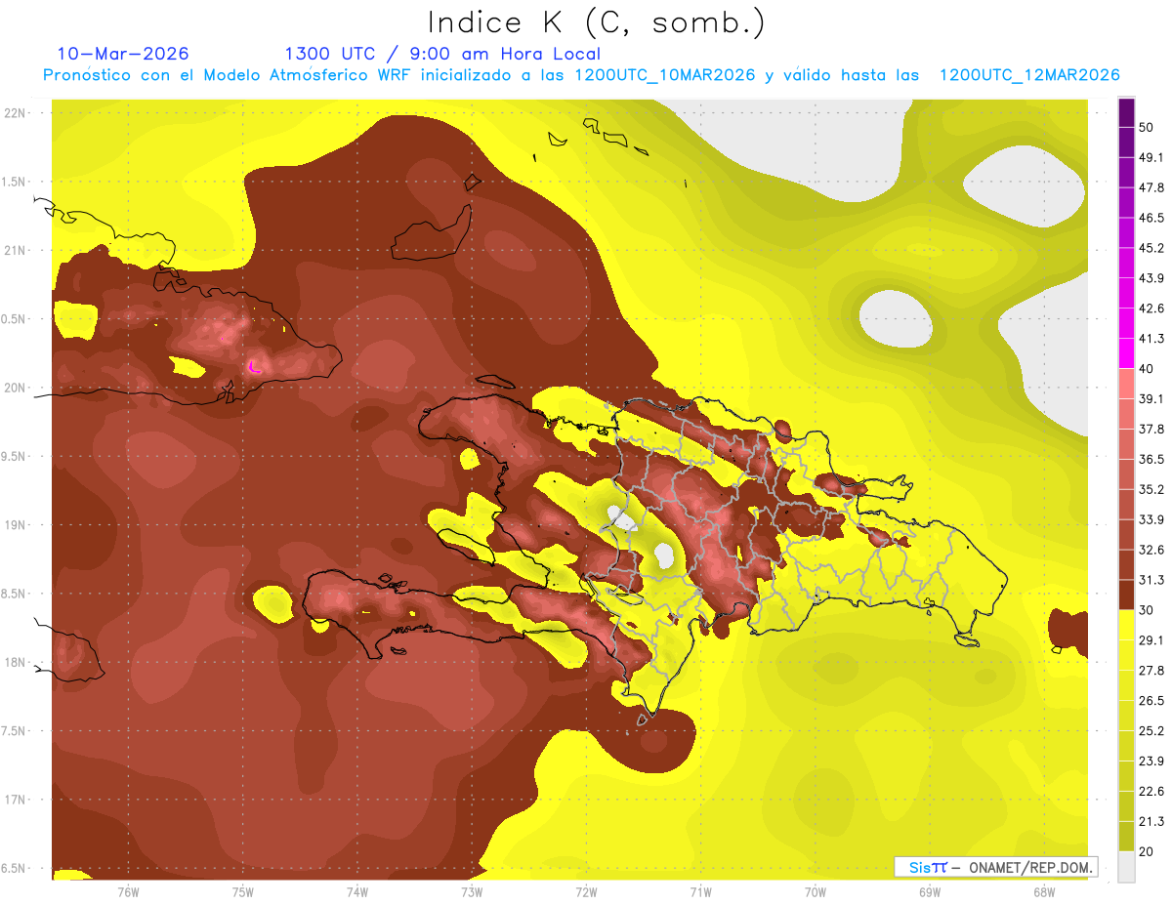The height and width of the screenshot is (905, 1172).
Task: Click the "70W" longitude label
Action: (x=816, y=892)
